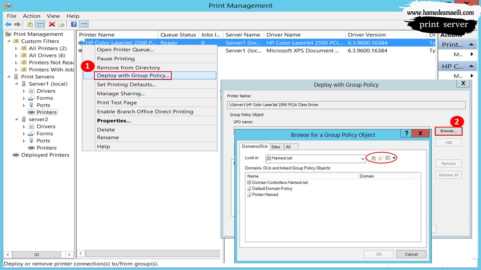Screen dimensions: 481x270
Task: Collapse the server2 tree node
Action: click(x=16, y=120)
